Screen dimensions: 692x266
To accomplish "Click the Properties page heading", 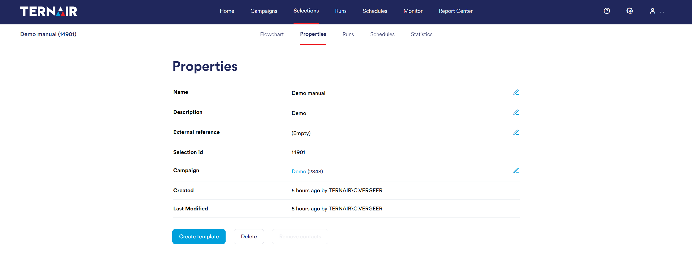I will [x=205, y=67].
